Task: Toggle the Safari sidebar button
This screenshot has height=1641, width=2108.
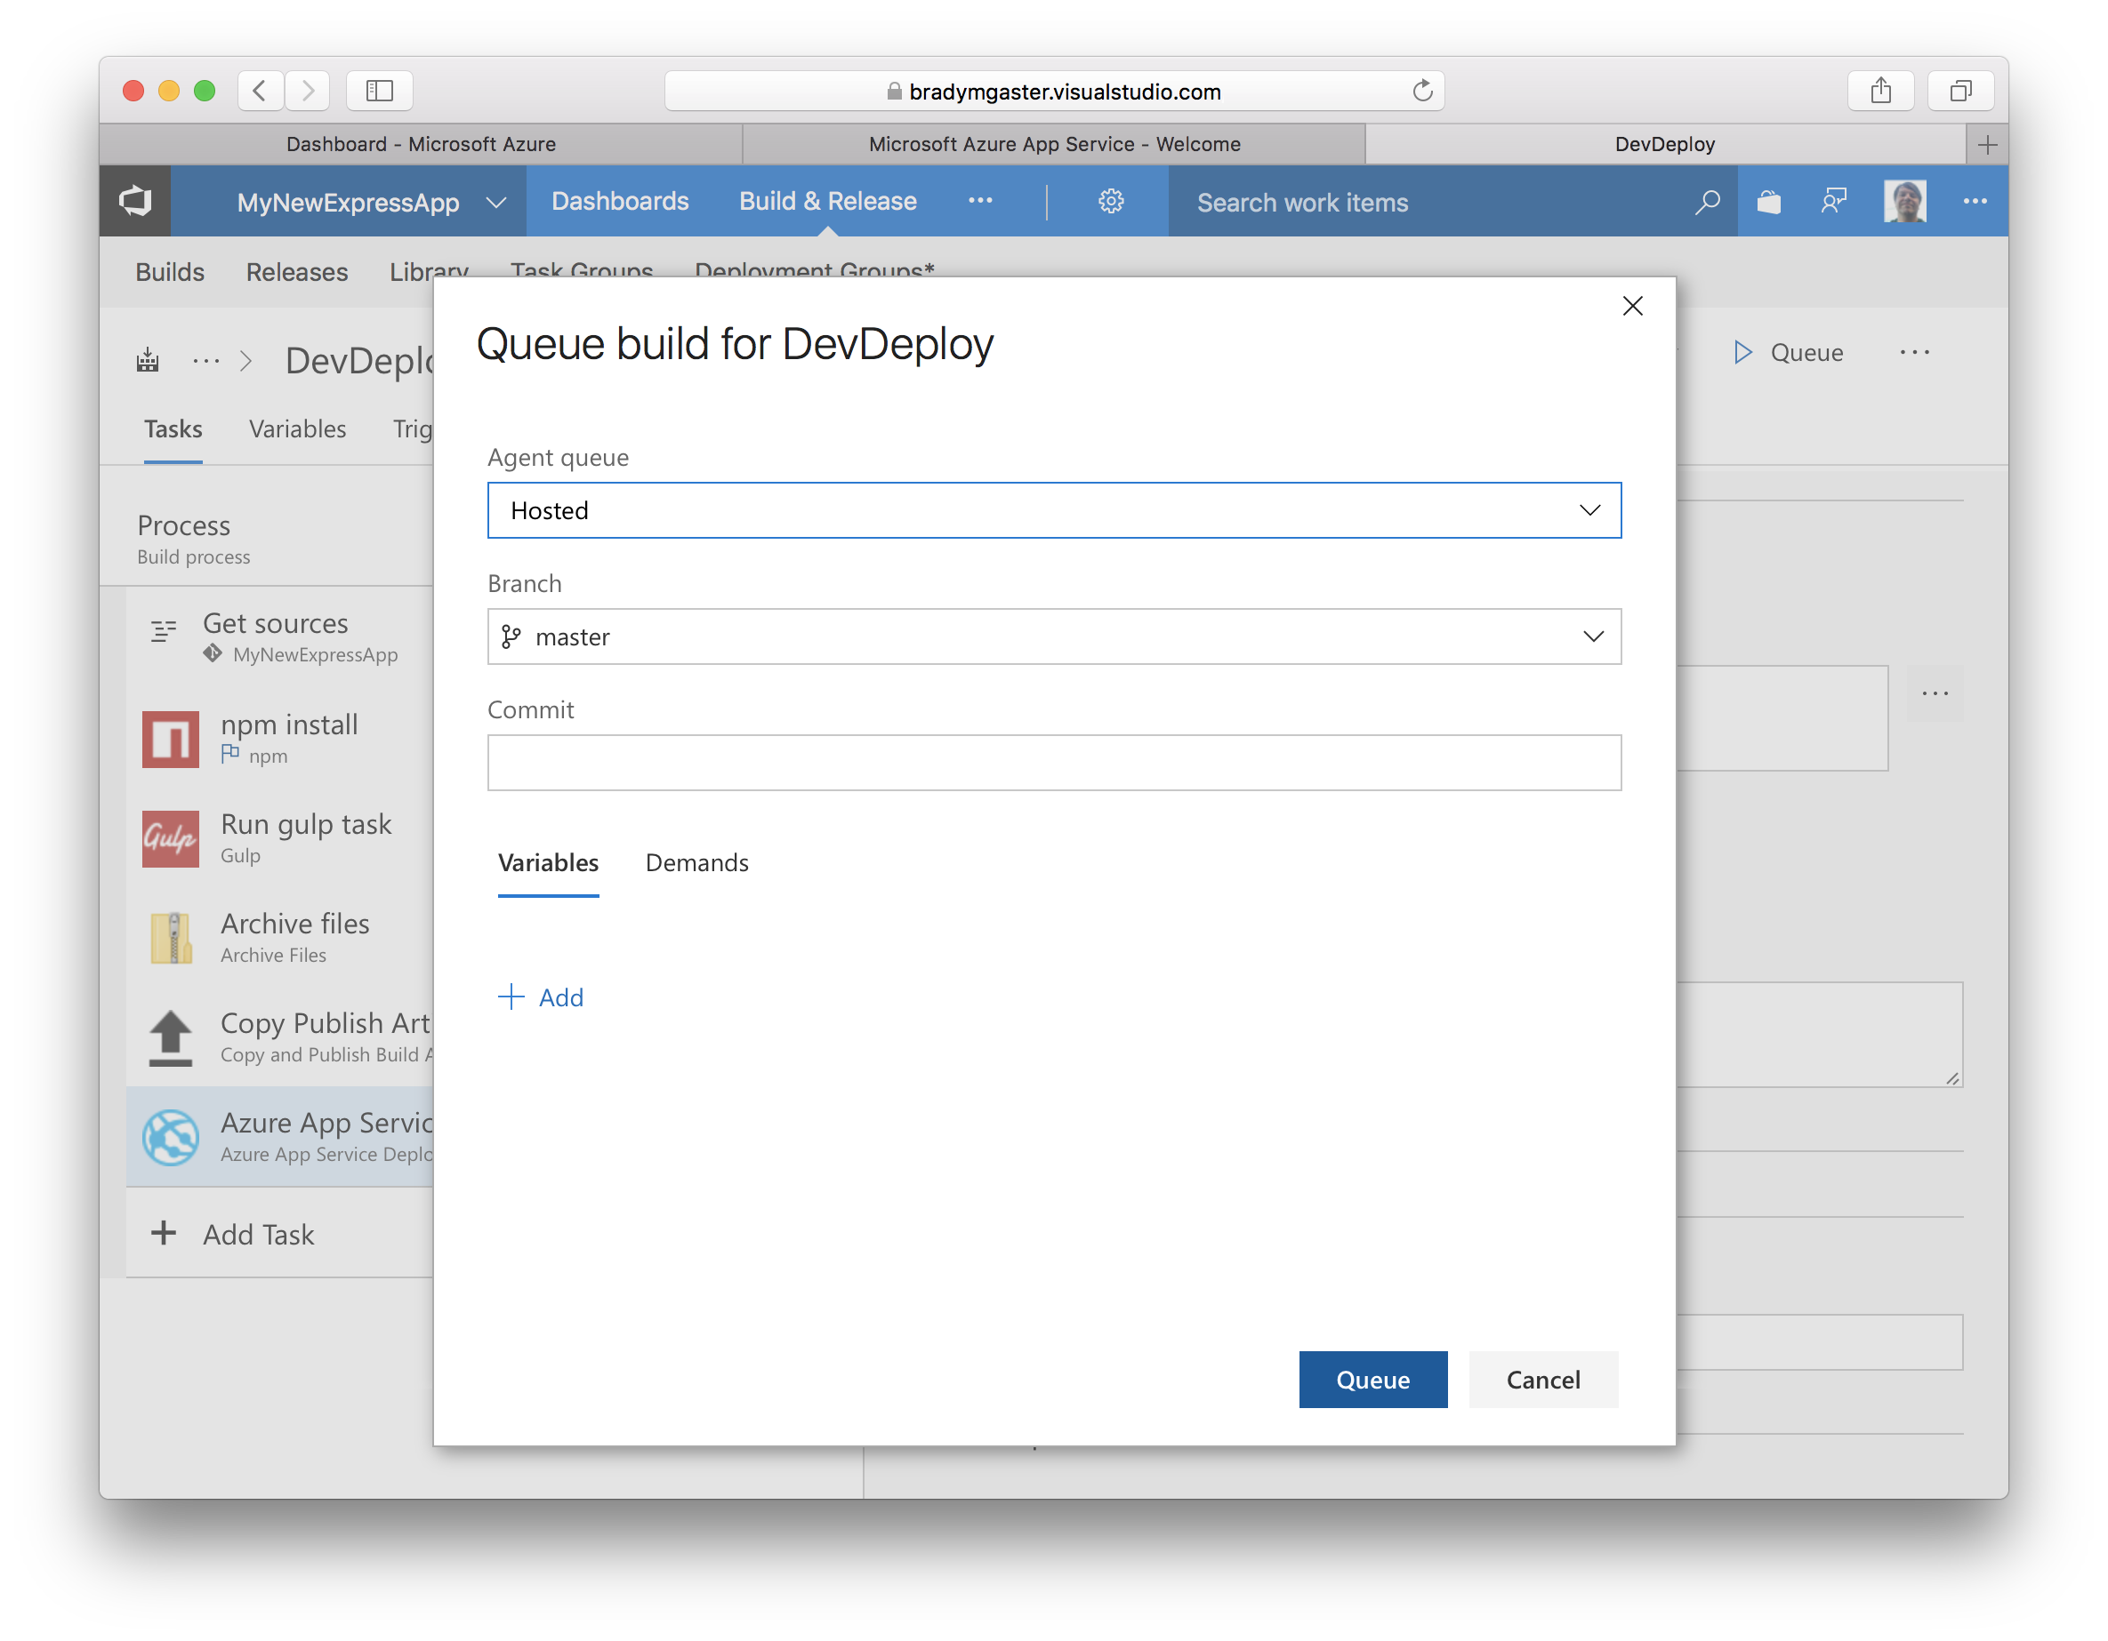Action: click(x=379, y=91)
